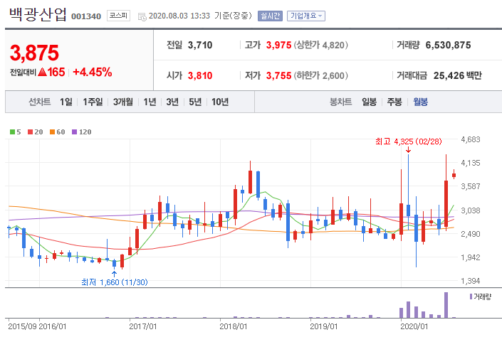Screen dimensions: 502x342
Task: Click the tallest volume bar in 2020
Action: (446, 305)
